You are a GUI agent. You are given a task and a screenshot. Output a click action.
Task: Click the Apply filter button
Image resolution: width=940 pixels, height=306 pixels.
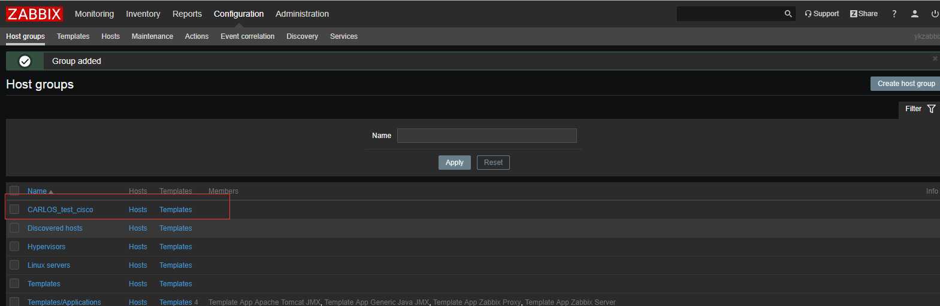(455, 163)
